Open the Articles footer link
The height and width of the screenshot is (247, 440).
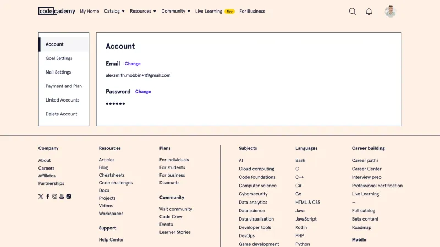pos(107,160)
